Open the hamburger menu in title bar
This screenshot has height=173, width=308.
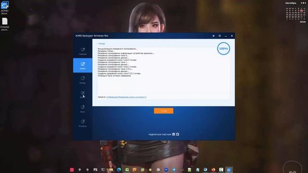click(x=219, y=36)
